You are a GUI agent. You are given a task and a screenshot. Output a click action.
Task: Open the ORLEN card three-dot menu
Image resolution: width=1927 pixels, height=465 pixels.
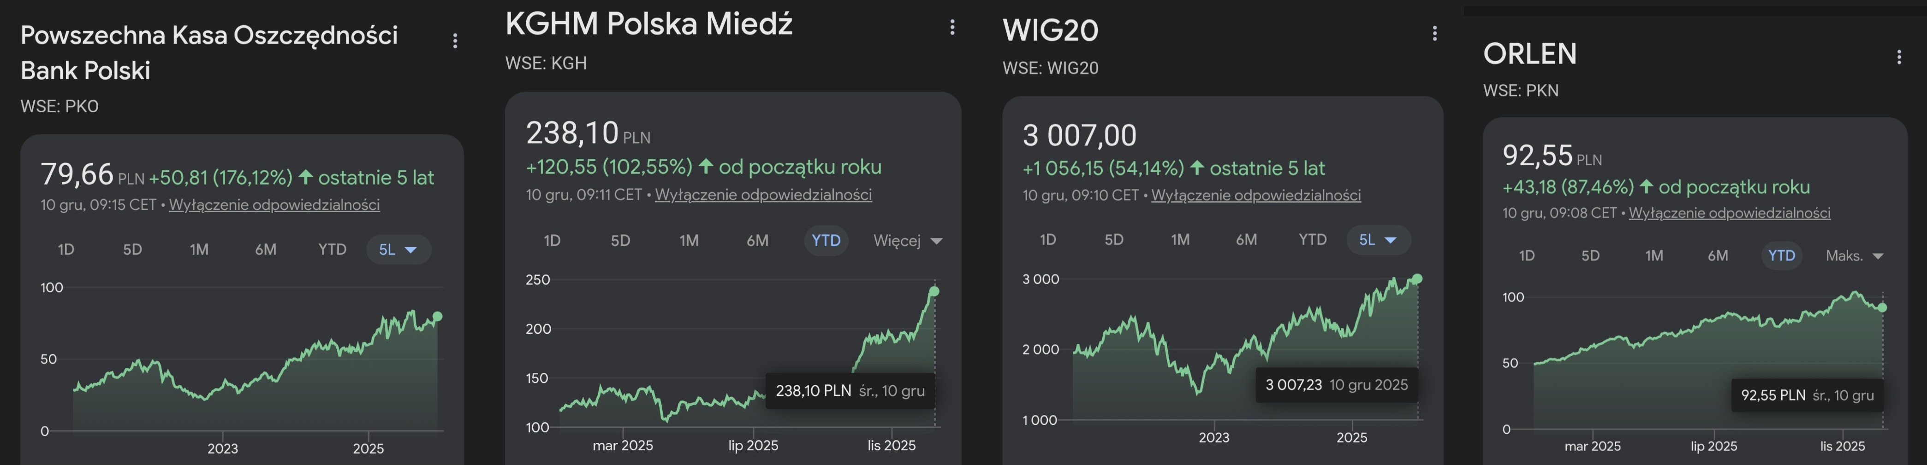[1898, 58]
